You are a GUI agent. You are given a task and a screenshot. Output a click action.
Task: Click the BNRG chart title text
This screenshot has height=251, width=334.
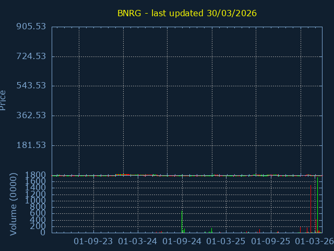(187, 13)
